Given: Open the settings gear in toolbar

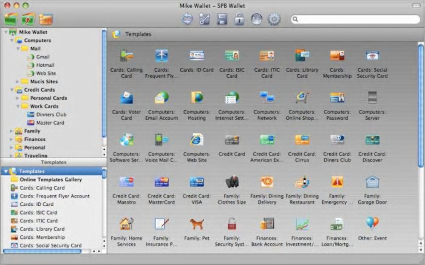Looking at the screenshot, I should pyautogui.click(x=274, y=19).
